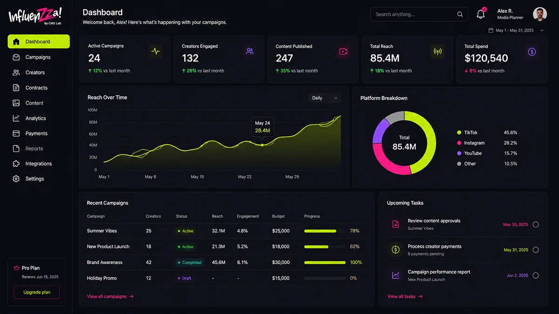Open the Daily interval dropdown

tap(325, 98)
